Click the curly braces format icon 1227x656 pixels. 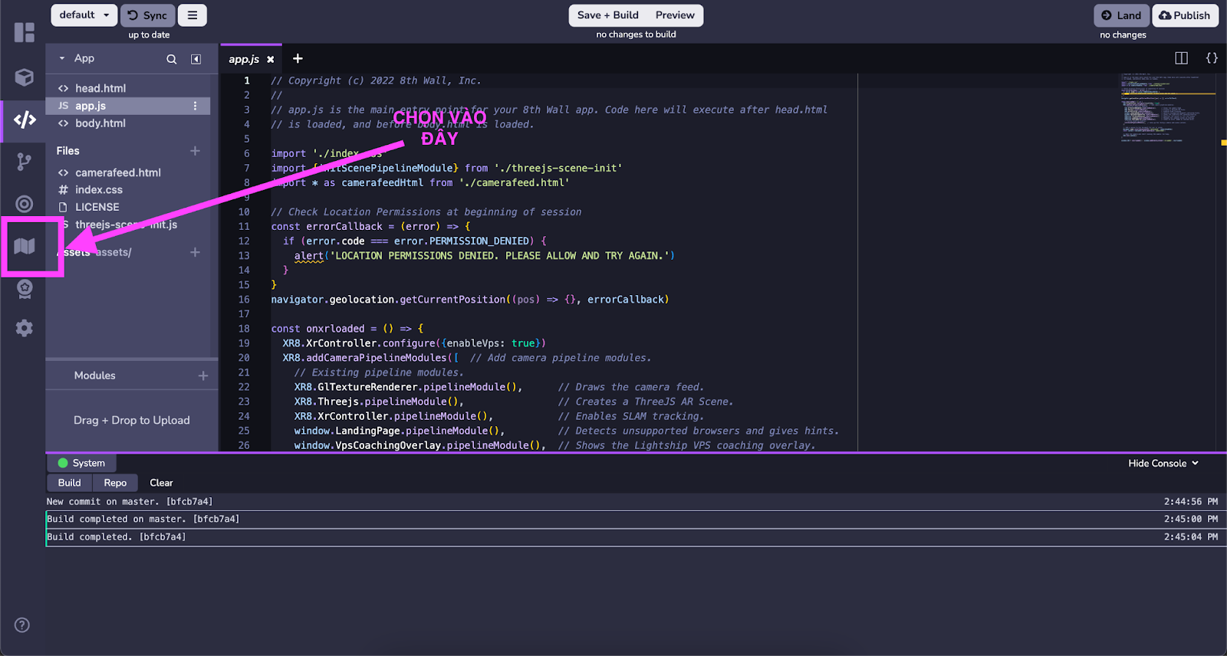(x=1212, y=58)
